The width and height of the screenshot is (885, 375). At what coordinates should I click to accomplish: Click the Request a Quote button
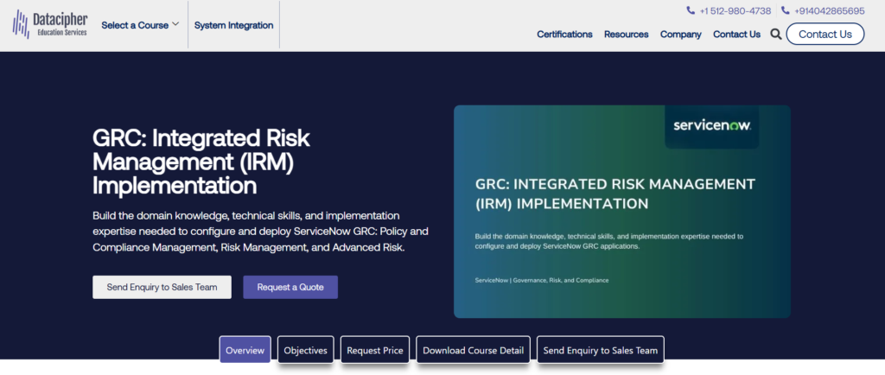(290, 287)
